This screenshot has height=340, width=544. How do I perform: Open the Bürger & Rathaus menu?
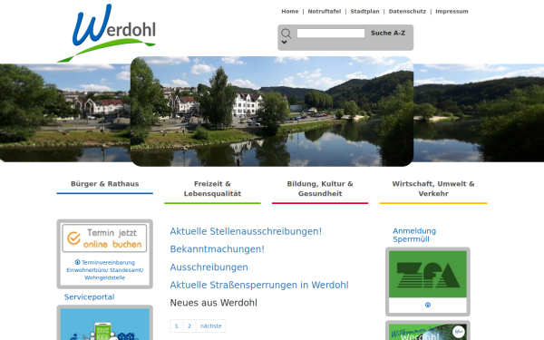tap(105, 184)
